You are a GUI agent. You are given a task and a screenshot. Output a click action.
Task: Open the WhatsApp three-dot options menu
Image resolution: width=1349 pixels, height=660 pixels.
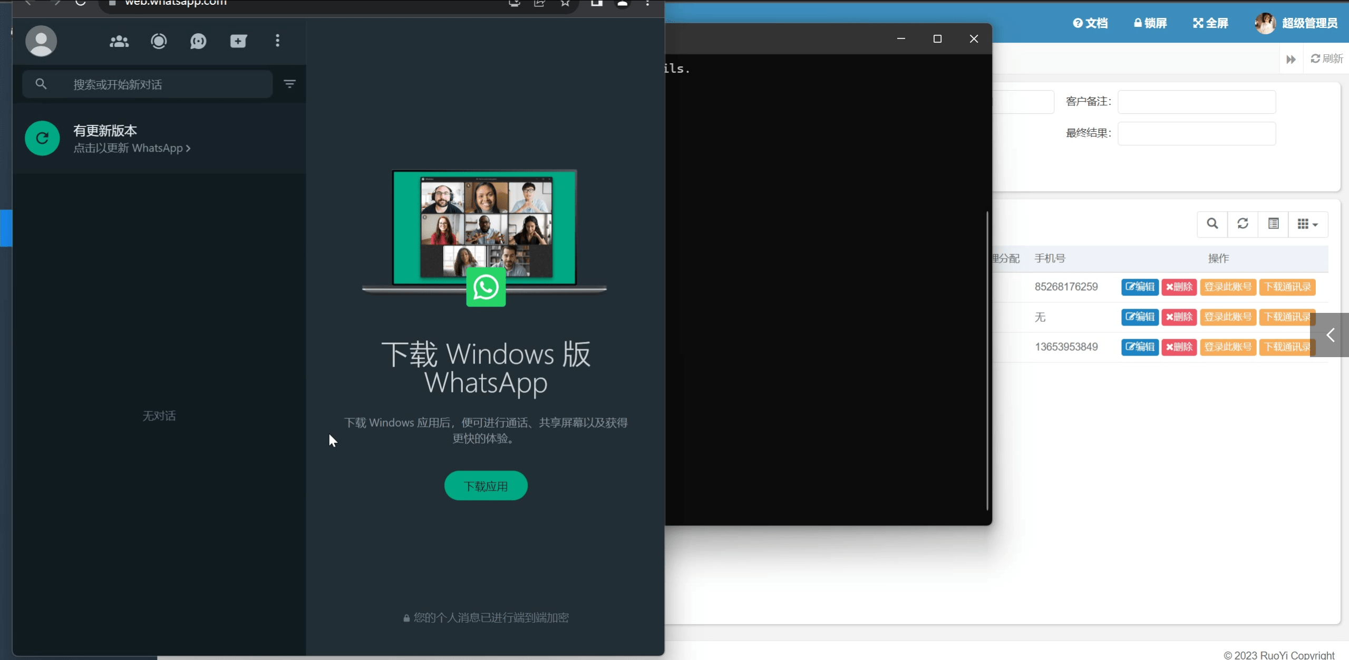click(277, 41)
